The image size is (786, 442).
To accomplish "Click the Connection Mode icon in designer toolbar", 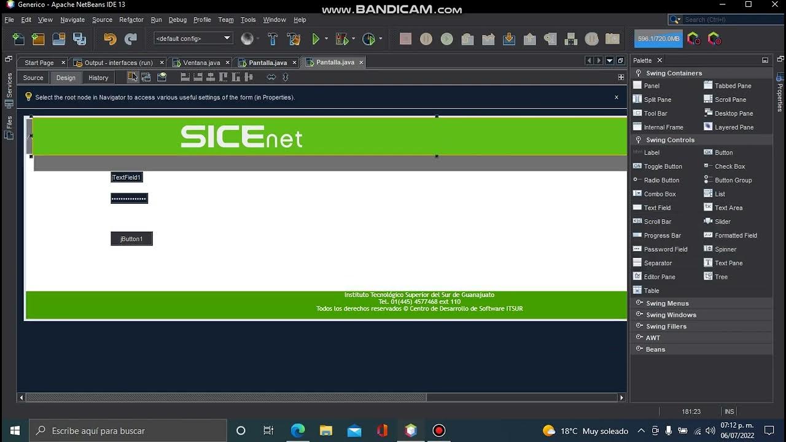I will click(146, 77).
